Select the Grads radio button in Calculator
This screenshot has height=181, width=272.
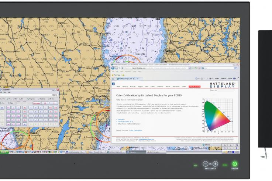(49, 99)
